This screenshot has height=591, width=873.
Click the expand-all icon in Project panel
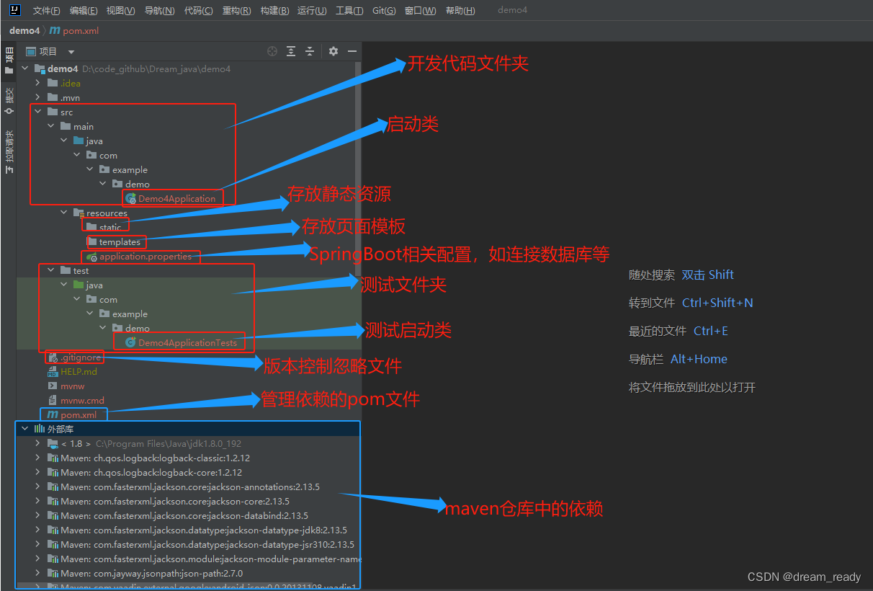pos(291,51)
